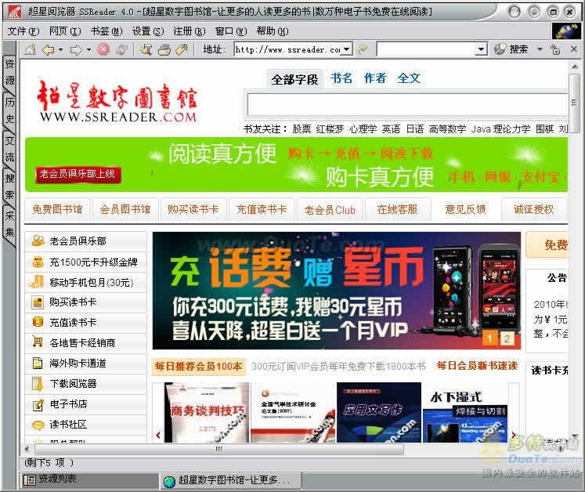Click the globe search icon
The width and height of the screenshot is (585, 492).
click(x=500, y=49)
